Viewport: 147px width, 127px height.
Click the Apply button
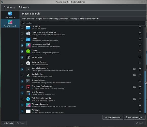[140, 123]
